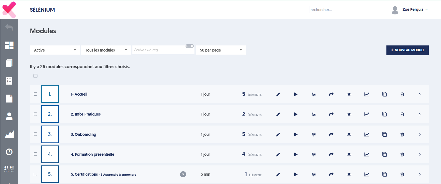Tick the select-all modules checkbox

click(x=35, y=76)
